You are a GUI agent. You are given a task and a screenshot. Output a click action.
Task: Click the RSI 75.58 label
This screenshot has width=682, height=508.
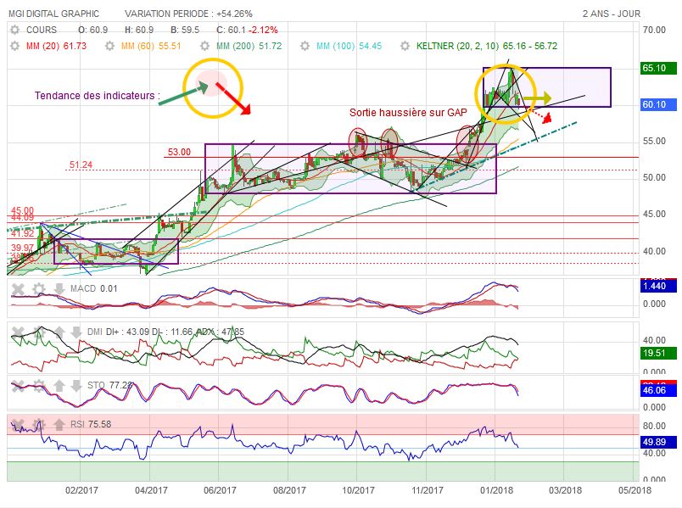click(x=91, y=424)
